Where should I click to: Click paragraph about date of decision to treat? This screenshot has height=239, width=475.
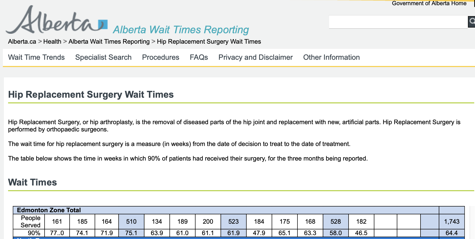(179, 144)
